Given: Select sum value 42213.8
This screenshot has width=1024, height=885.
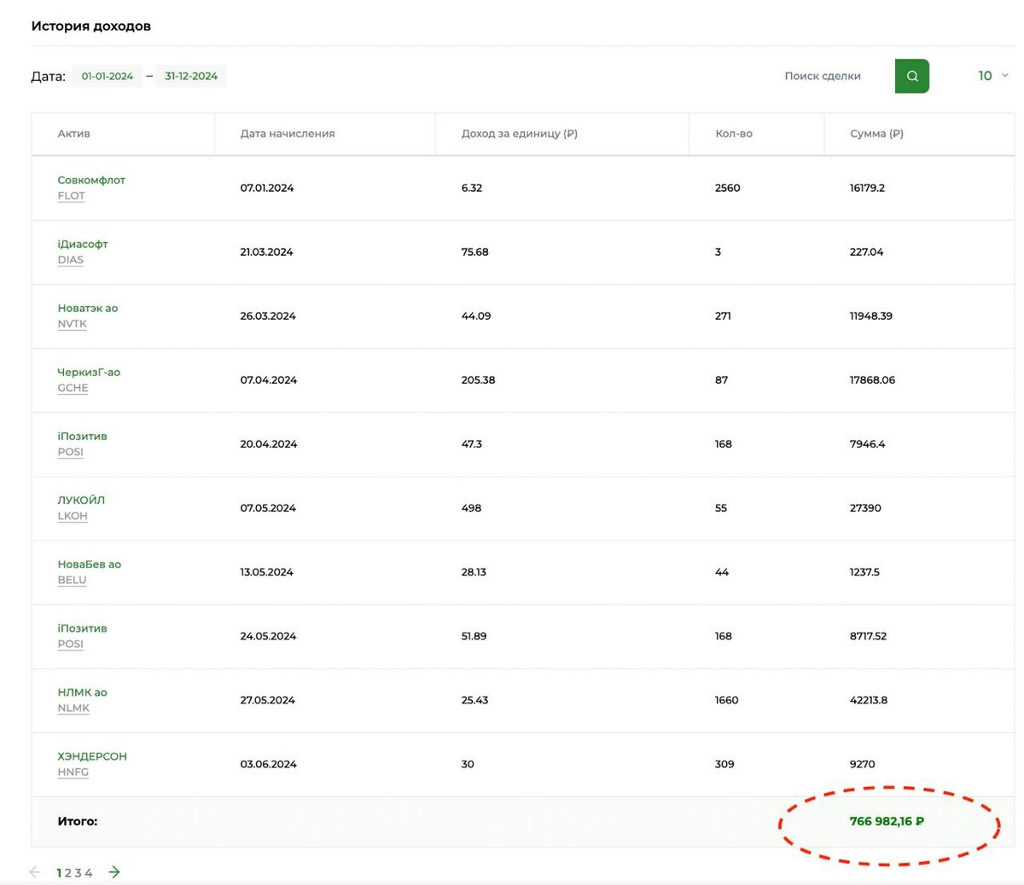Looking at the screenshot, I should point(869,701).
